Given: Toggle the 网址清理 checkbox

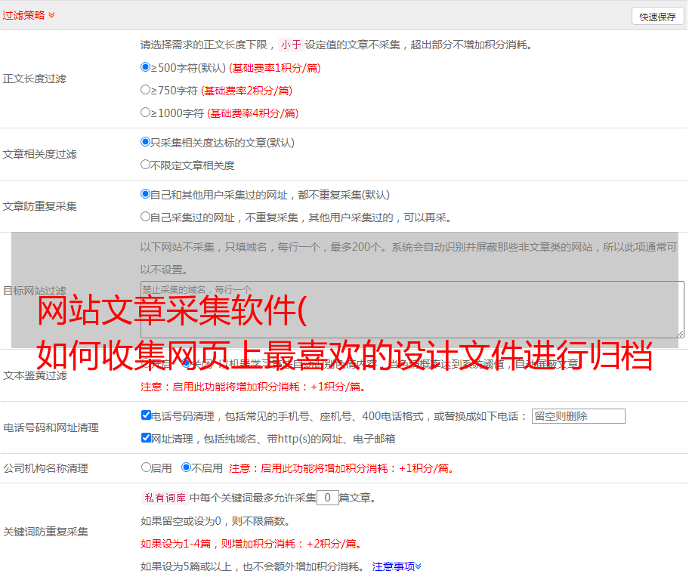Looking at the screenshot, I should point(146,438).
